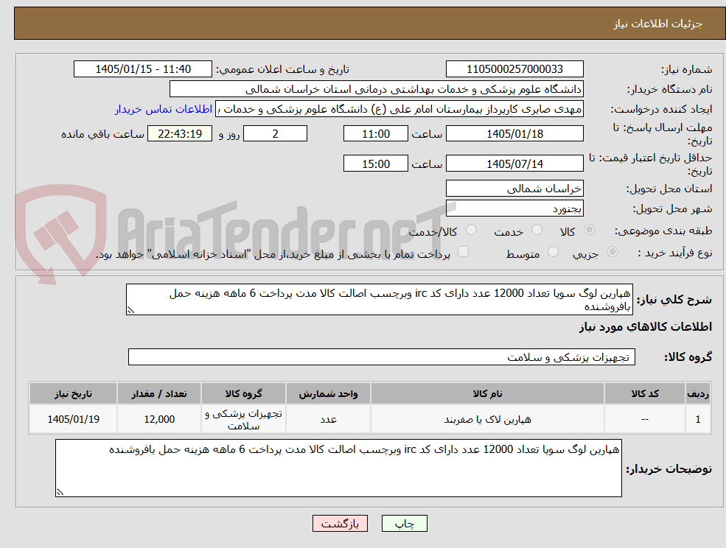Select the کالا/خدمت radio button
The width and height of the screenshot is (726, 548).
pyautogui.click(x=471, y=230)
